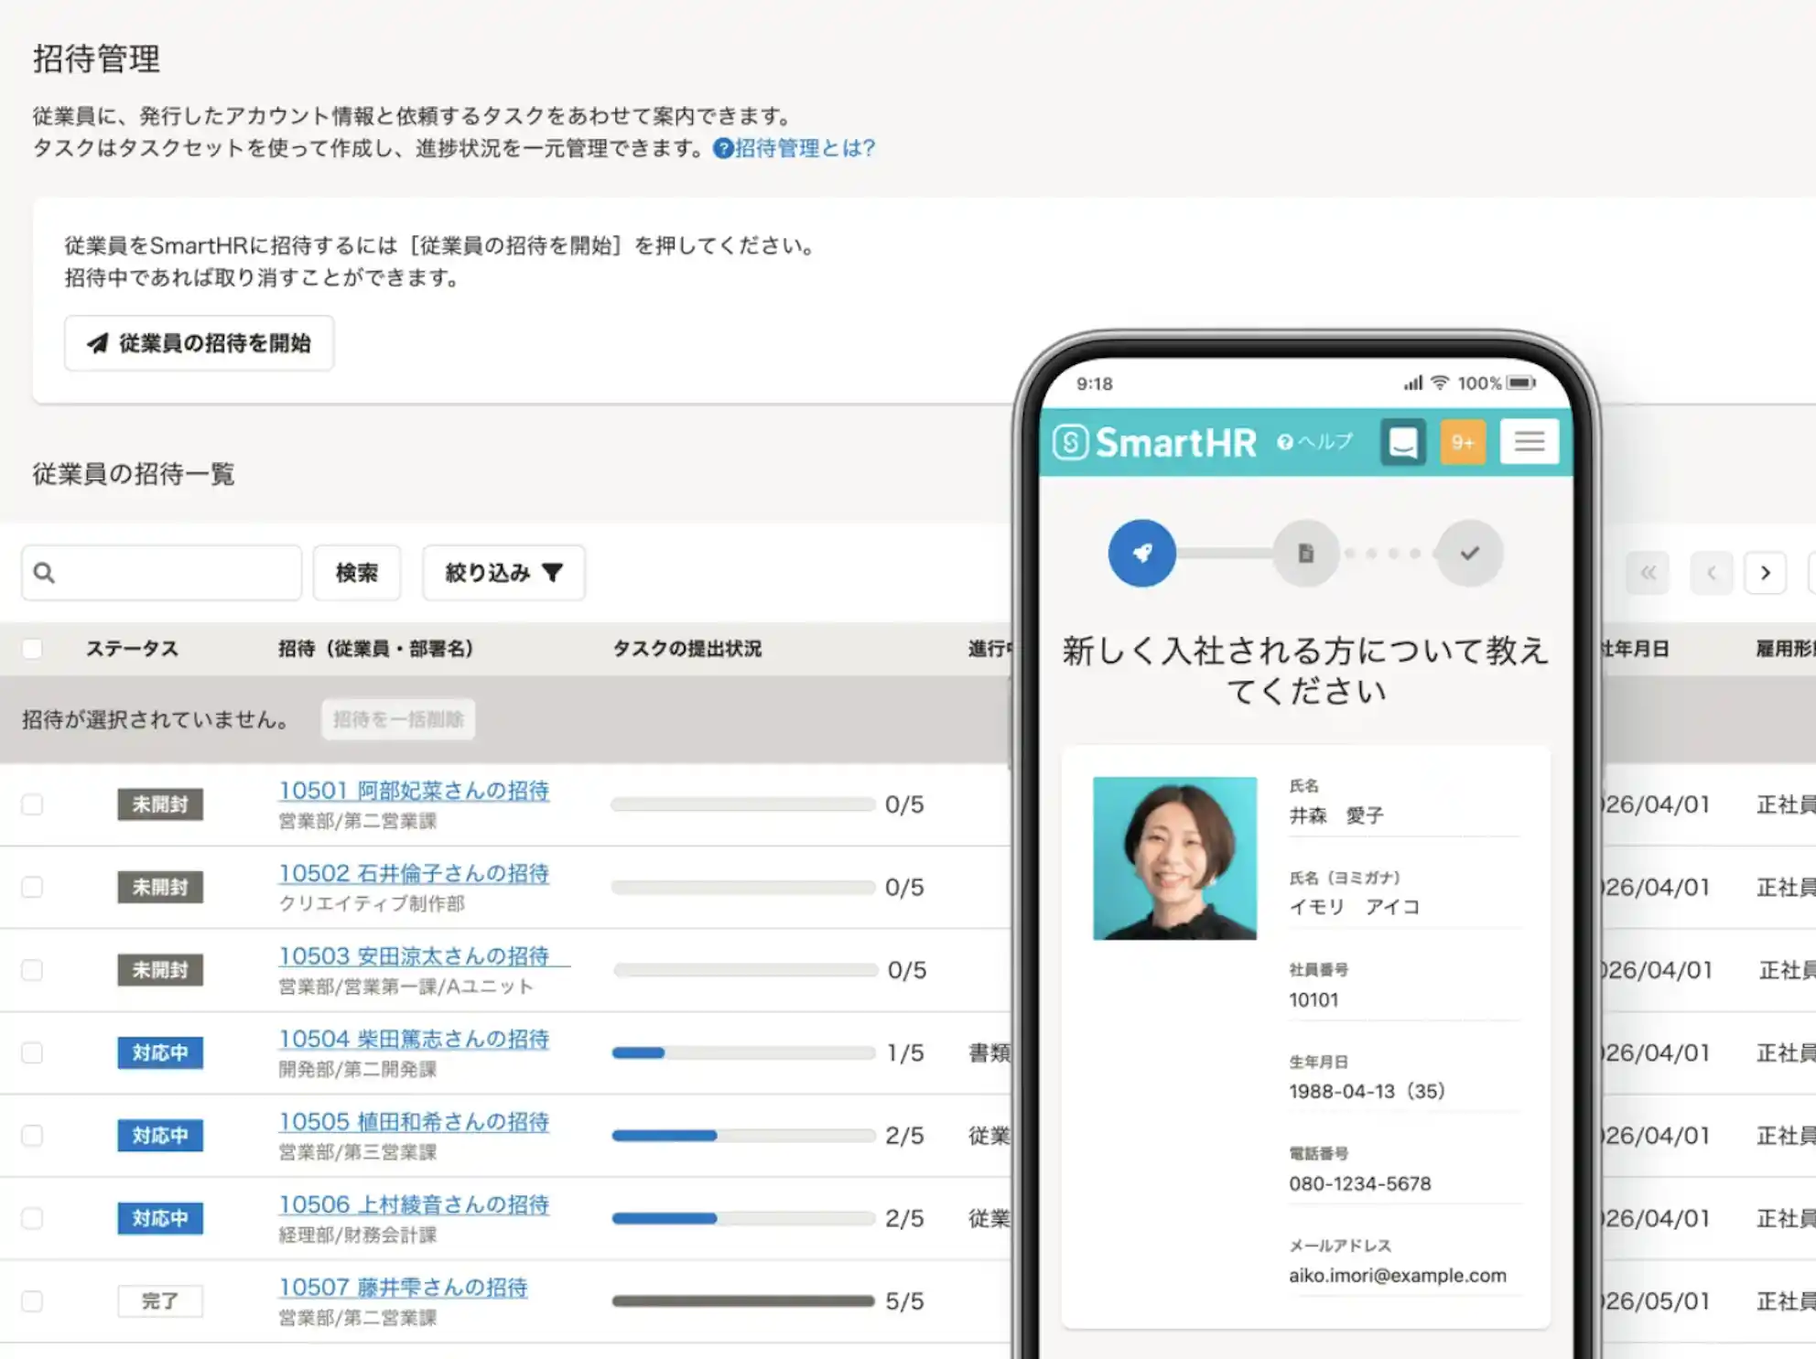Screen dimensions: 1816x1359
Task: Go to the next page chevron
Action: 1766,574
